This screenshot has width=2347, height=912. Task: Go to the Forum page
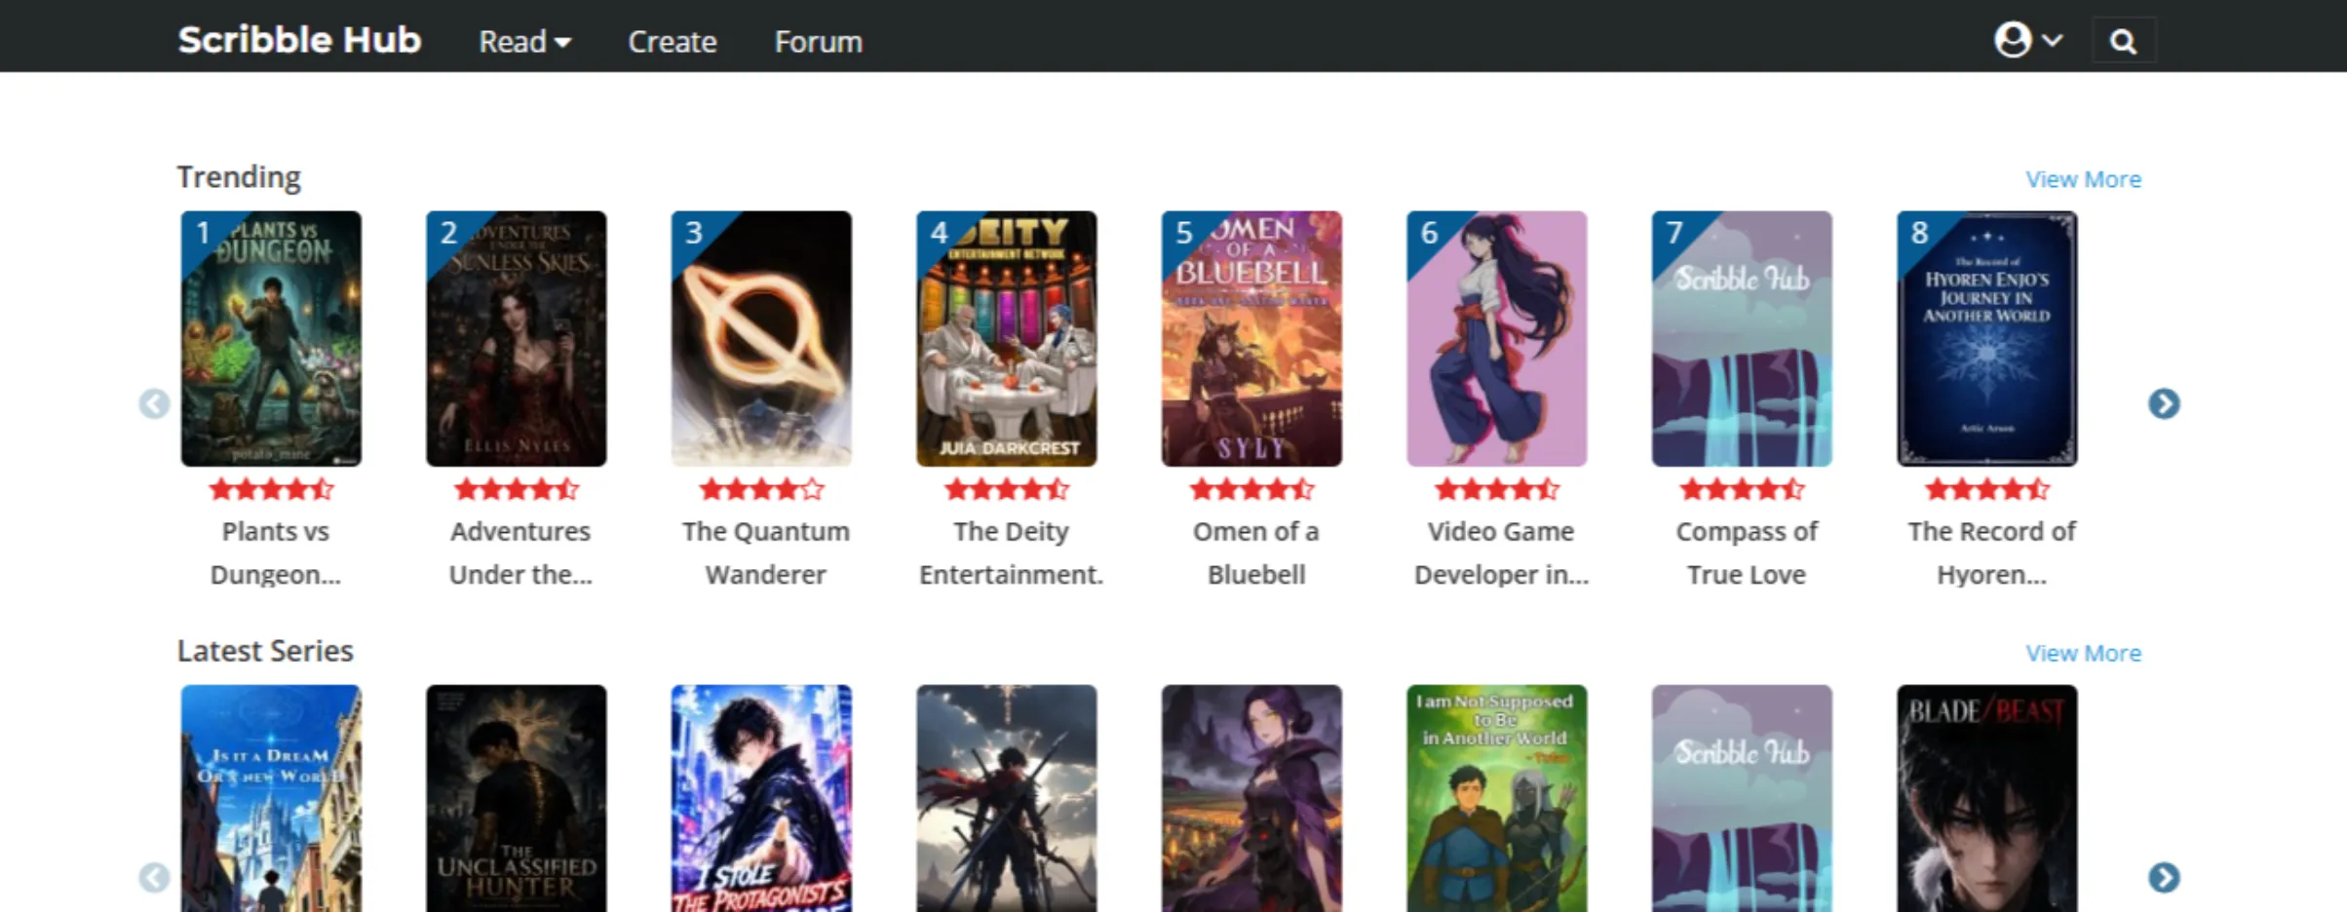pos(819,42)
